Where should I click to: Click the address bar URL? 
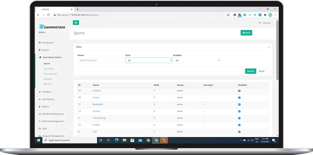tap(84, 15)
